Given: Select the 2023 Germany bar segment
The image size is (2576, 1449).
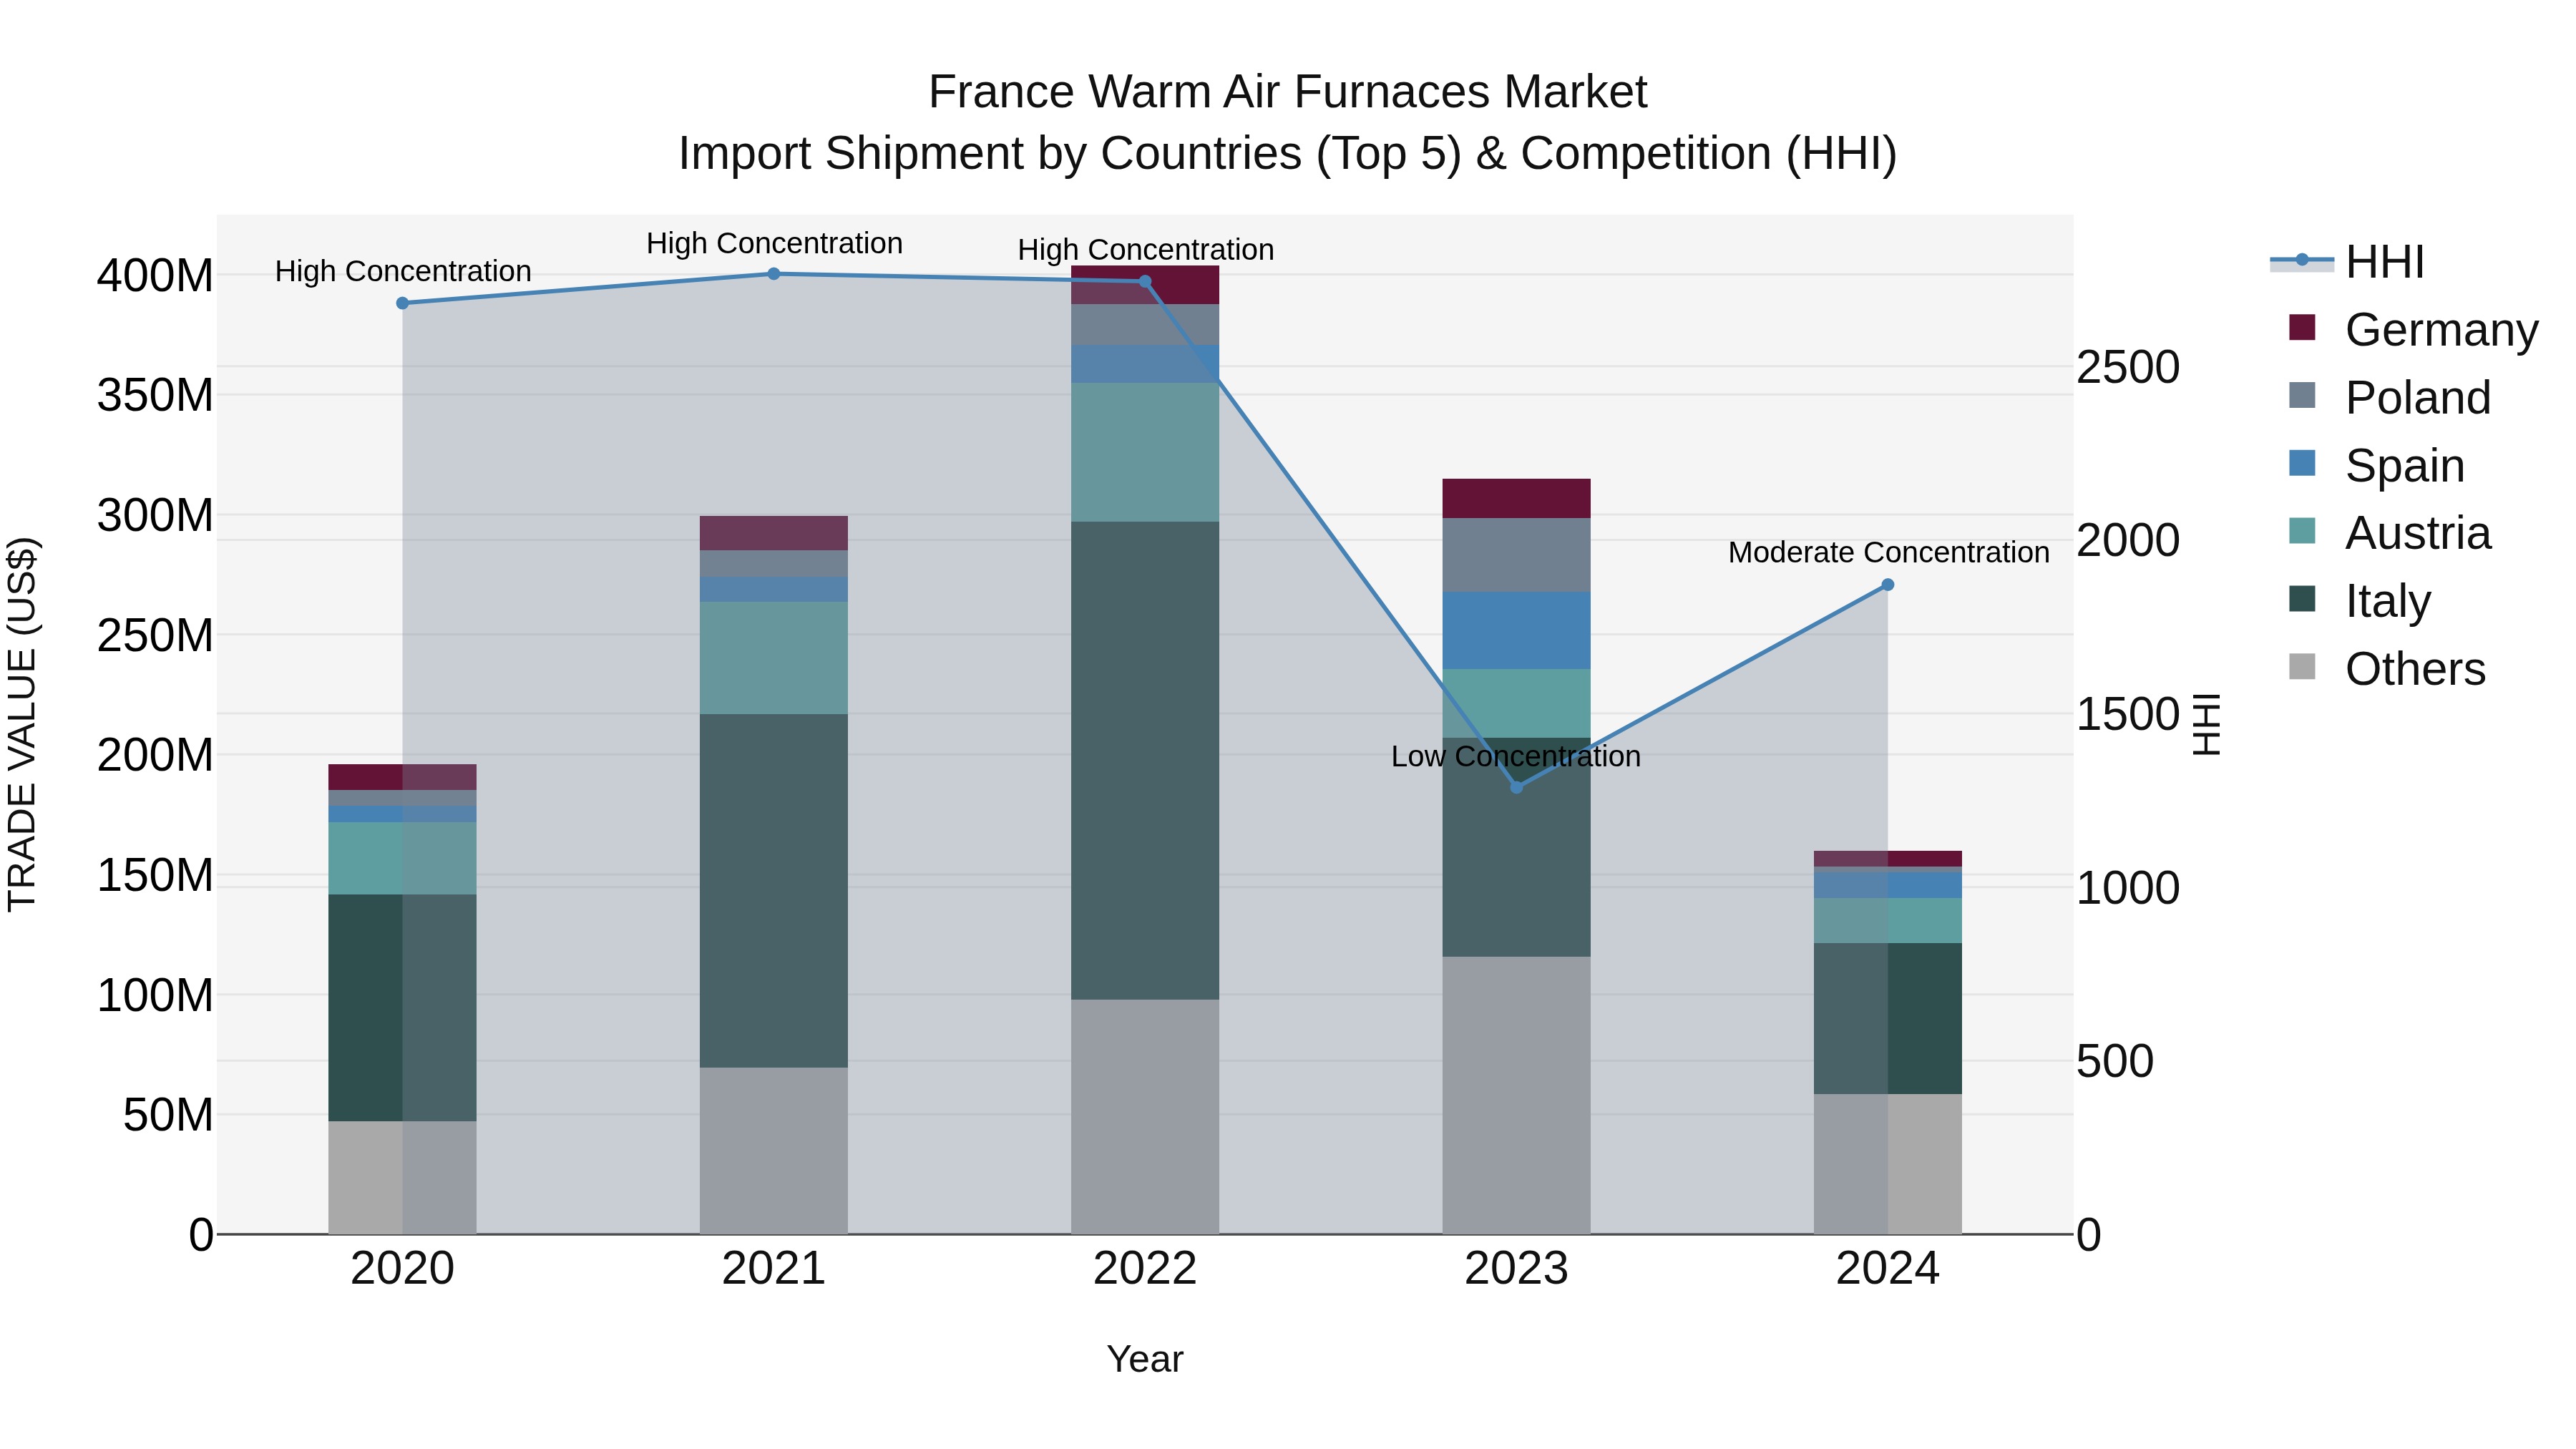Looking at the screenshot, I should click(x=1516, y=498).
